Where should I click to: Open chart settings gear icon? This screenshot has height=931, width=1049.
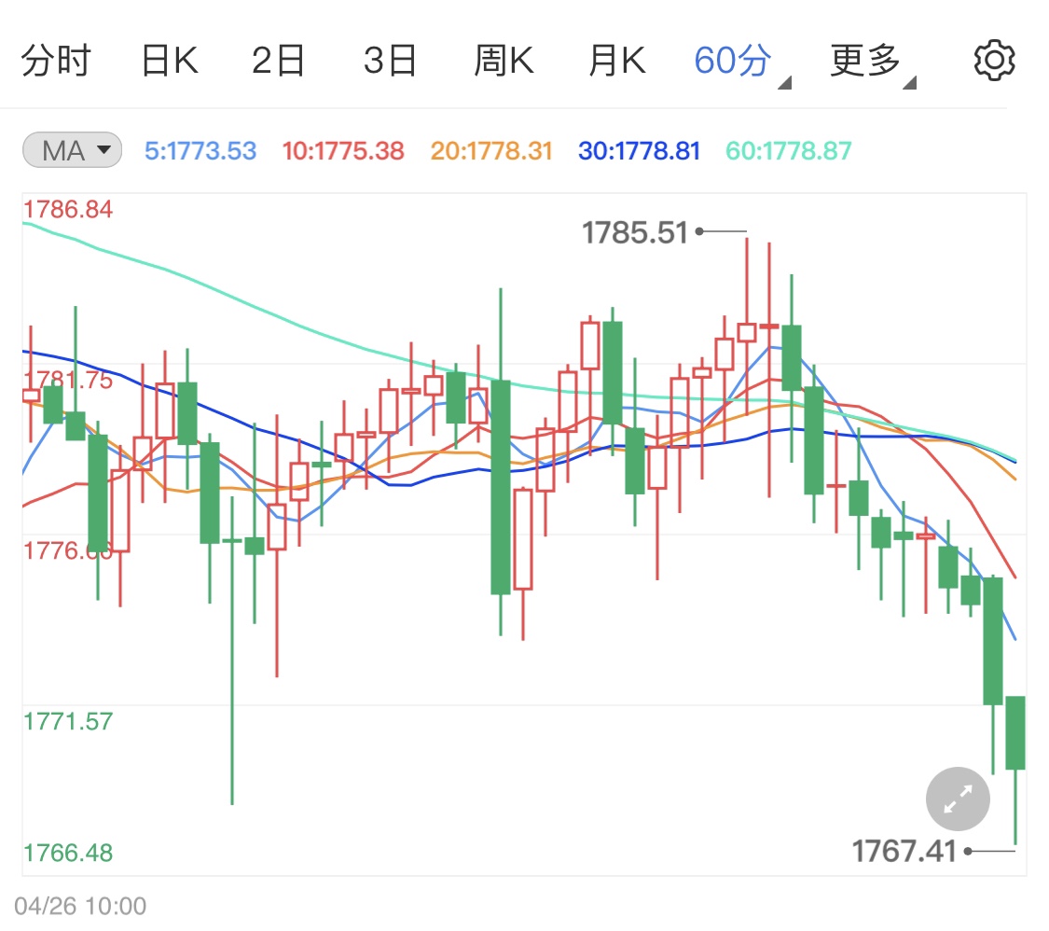click(994, 61)
